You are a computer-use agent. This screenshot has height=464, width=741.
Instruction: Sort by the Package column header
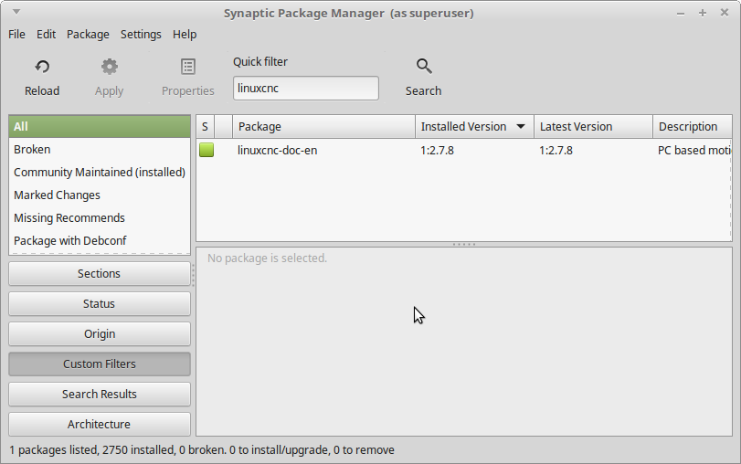coord(323,127)
